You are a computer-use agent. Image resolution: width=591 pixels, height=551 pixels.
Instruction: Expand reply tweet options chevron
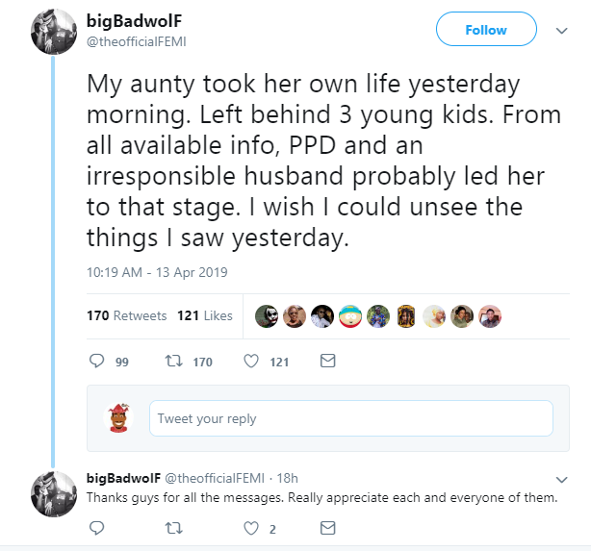pyautogui.click(x=563, y=479)
